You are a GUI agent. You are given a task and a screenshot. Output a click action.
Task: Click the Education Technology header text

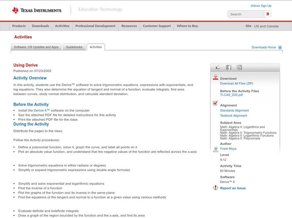point(100,9)
